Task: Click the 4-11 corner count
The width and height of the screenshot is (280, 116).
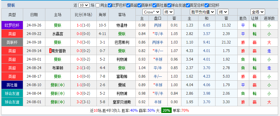Action: 103,34
